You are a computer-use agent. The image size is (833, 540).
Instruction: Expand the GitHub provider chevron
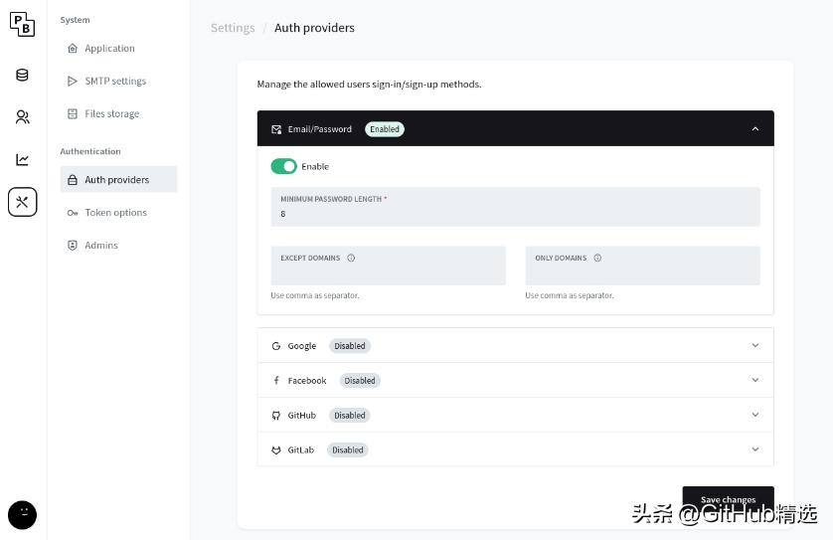754,415
